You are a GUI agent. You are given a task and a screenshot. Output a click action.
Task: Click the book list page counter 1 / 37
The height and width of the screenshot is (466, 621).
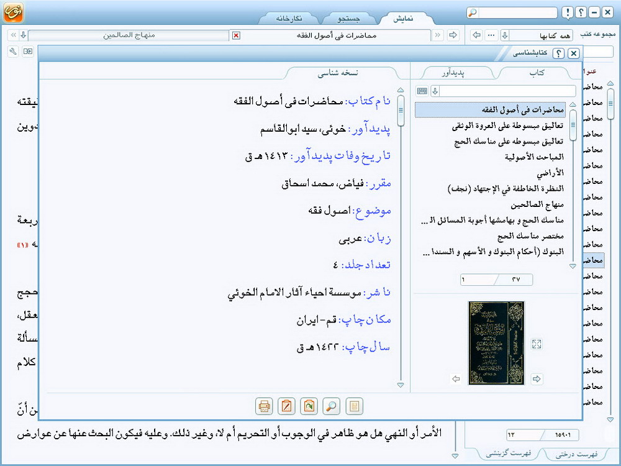pyautogui.click(x=496, y=280)
